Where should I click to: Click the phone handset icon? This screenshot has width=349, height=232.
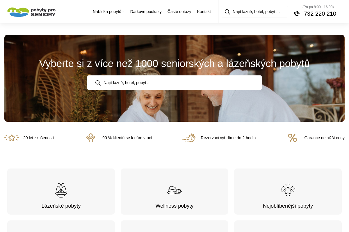point(297,14)
